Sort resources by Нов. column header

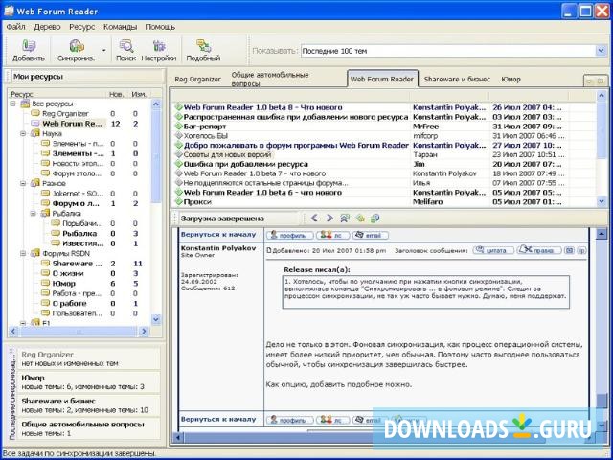(116, 94)
